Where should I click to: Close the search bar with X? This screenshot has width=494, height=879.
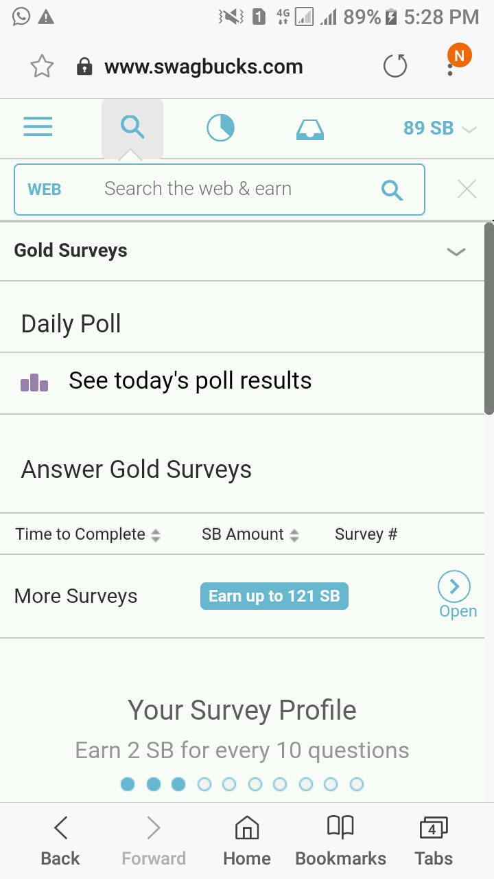467,190
